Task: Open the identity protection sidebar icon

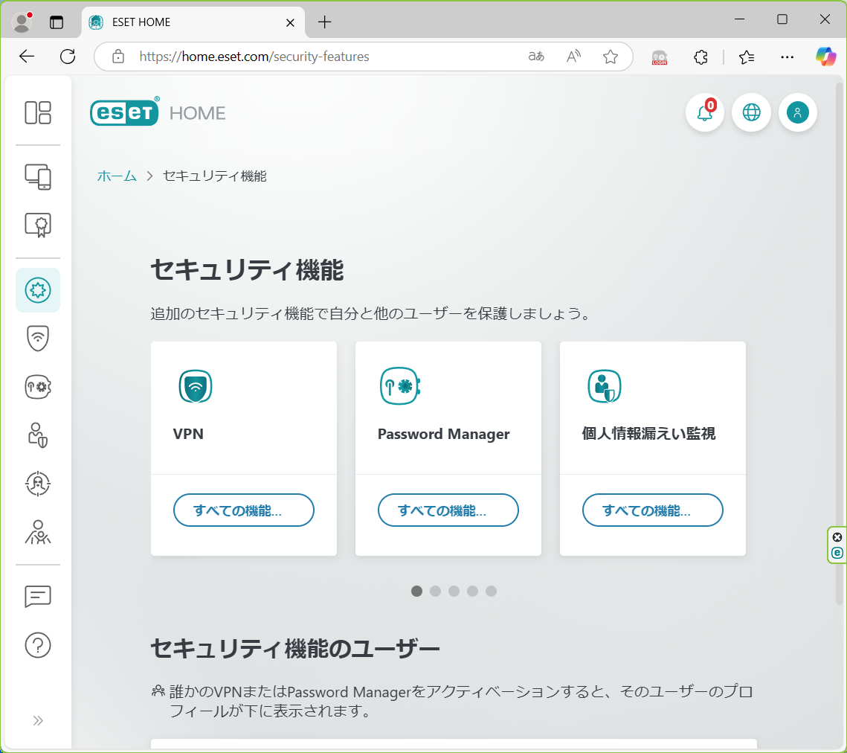Action: tap(38, 435)
